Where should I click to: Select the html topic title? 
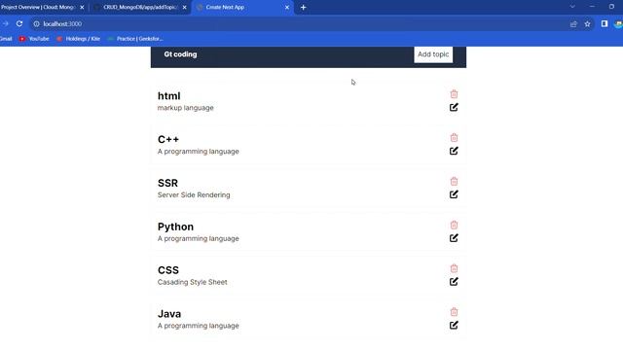[x=168, y=96]
